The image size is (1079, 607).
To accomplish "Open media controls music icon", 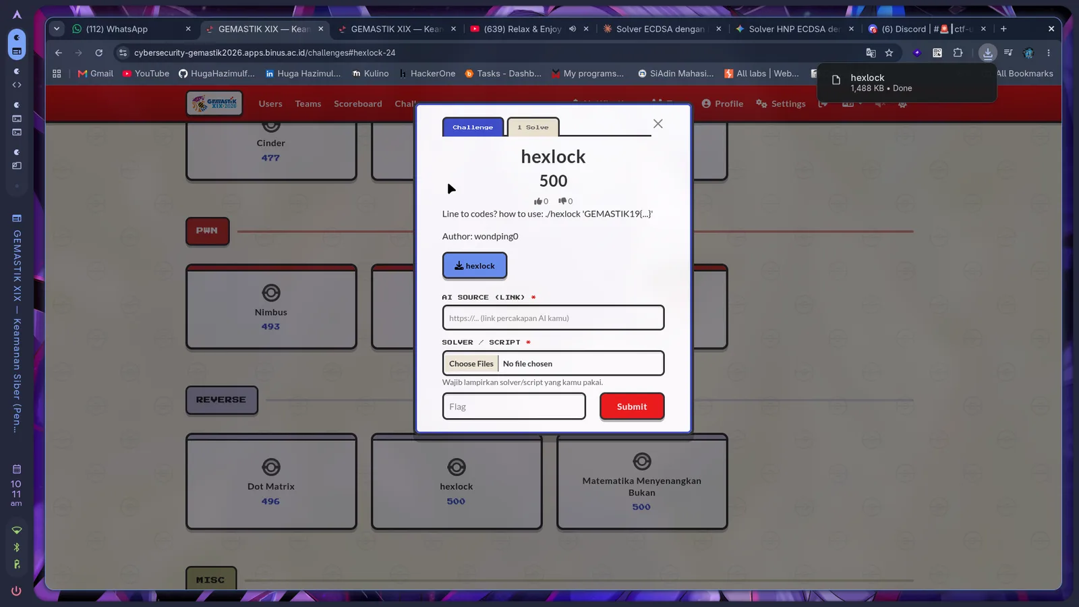I will [1008, 53].
